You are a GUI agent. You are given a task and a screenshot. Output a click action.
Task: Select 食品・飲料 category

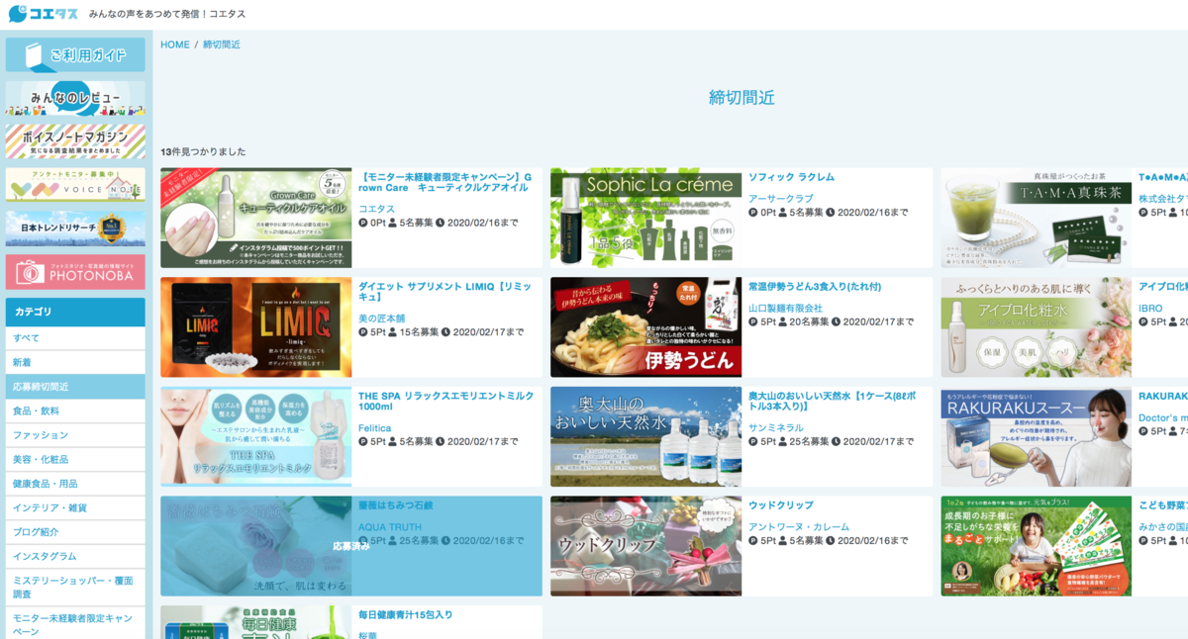pos(75,411)
